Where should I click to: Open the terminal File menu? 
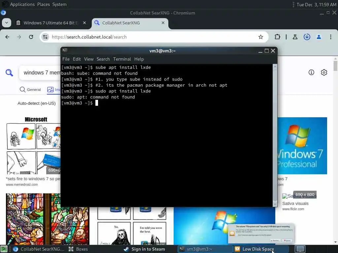coord(66,59)
